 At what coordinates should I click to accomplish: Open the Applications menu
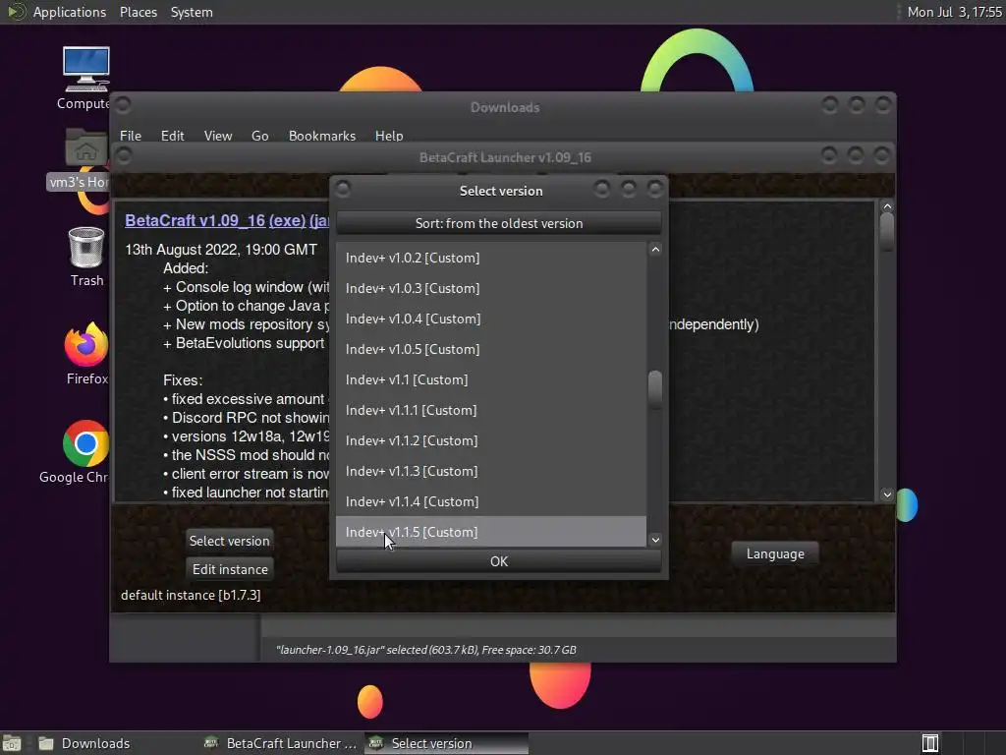coord(70,12)
